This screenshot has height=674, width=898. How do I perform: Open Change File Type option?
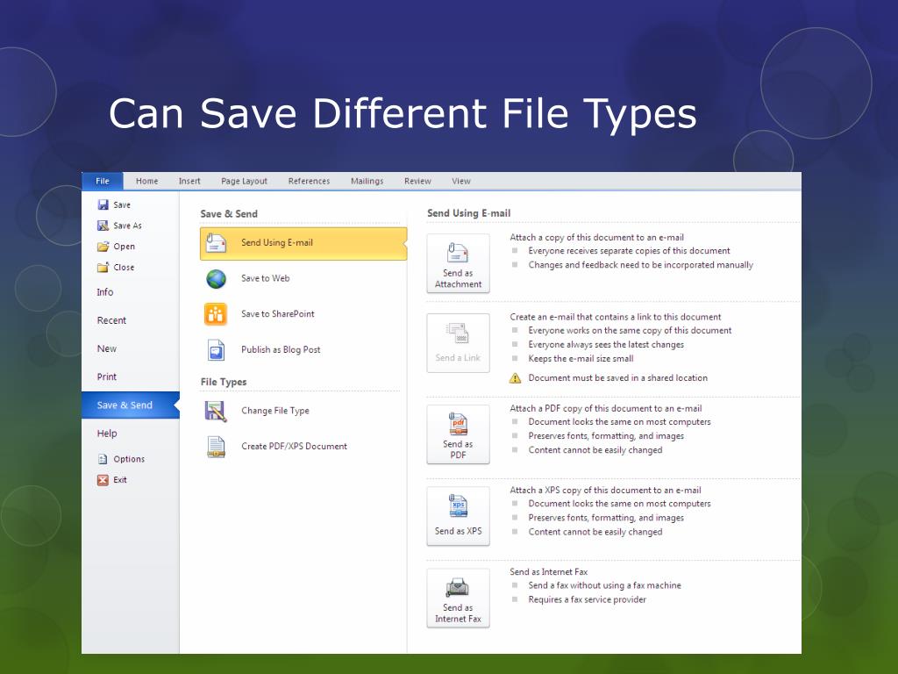pos(274,411)
